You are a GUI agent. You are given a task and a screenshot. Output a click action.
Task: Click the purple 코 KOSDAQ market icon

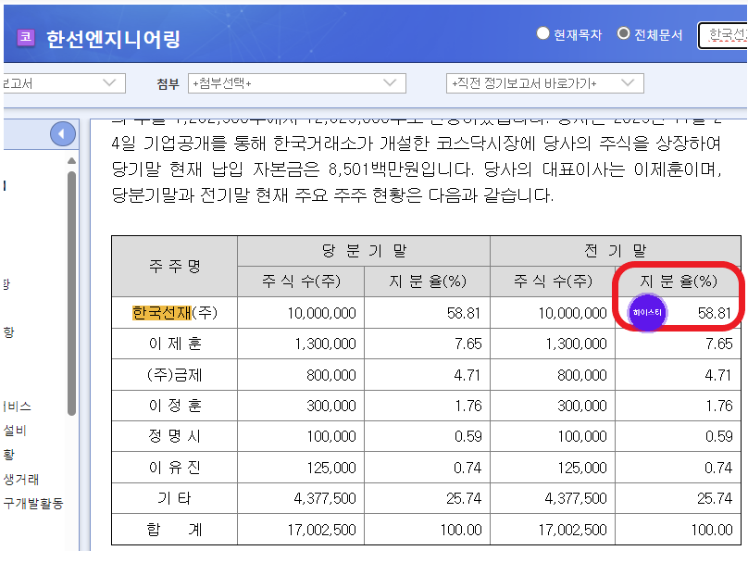(26, 38)
